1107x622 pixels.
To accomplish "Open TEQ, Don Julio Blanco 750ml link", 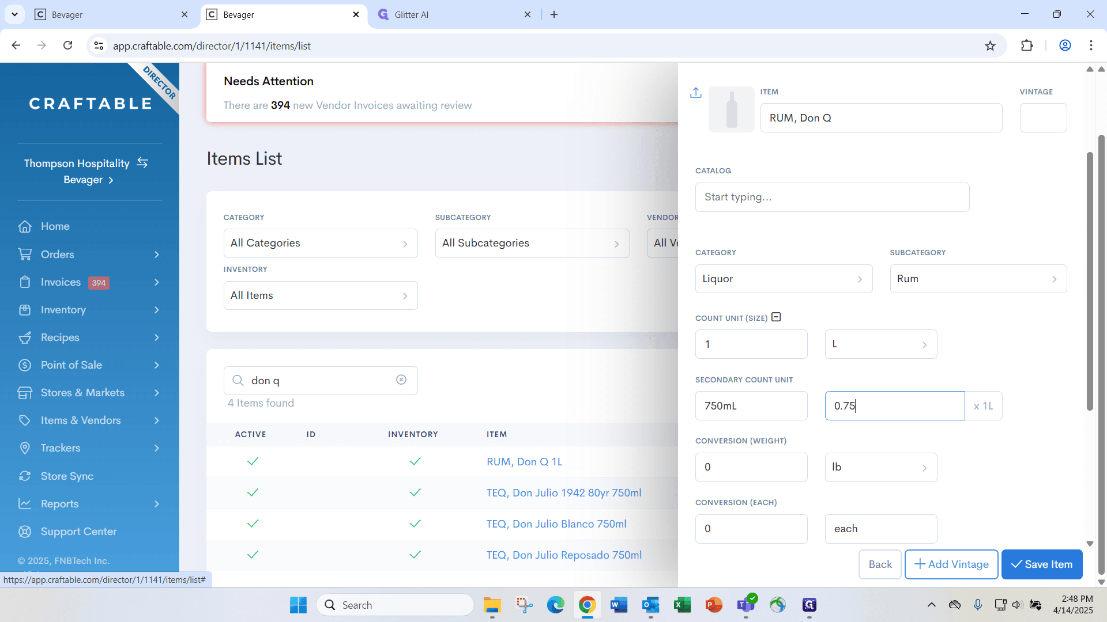I will click(556, 524).
